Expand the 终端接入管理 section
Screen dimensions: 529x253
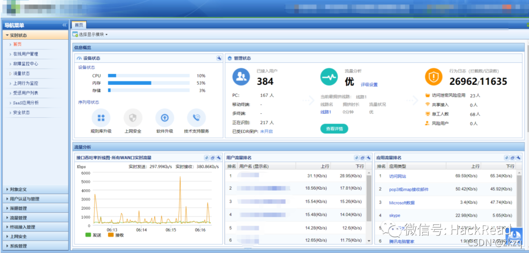pyautogui.click(x=35, y=227)
